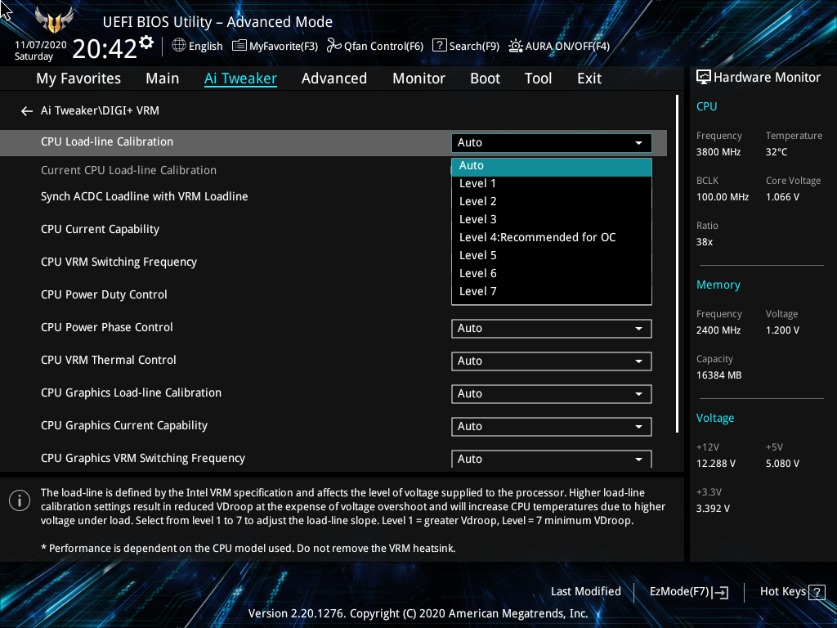837x628 pixels.
Task: Select CPU VRM Thermal Control label
Action: pyautogui.click(x=109, y=360)
